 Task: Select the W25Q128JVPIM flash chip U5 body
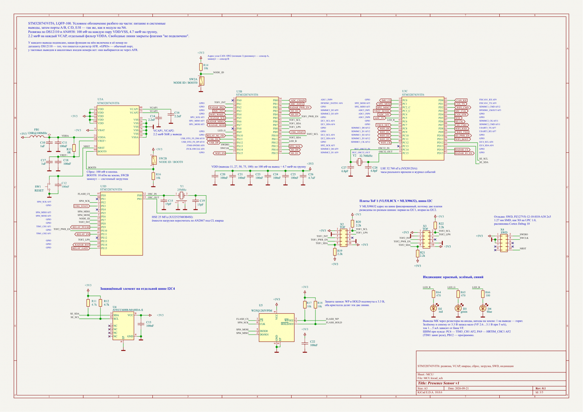coord(277,327)
